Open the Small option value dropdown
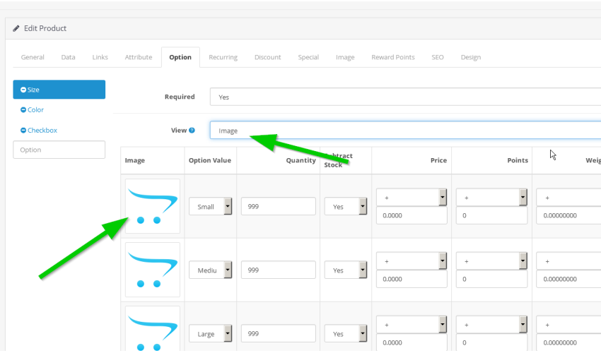Screen dimensions: 601x353 [211, 206]
